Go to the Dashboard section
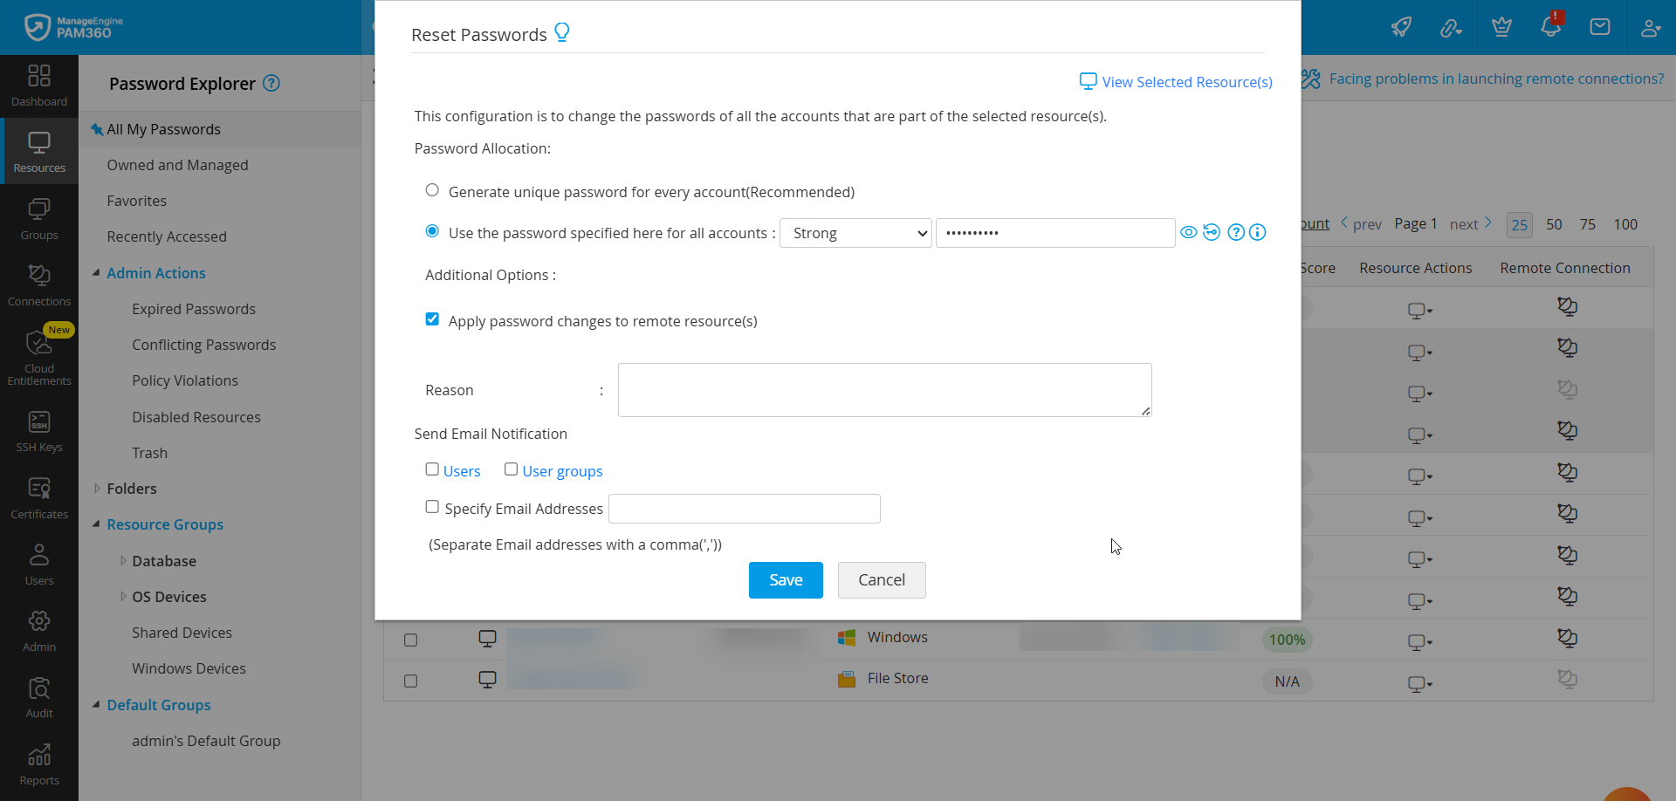The image size is (1676, 801). click(x=38, y=85)
